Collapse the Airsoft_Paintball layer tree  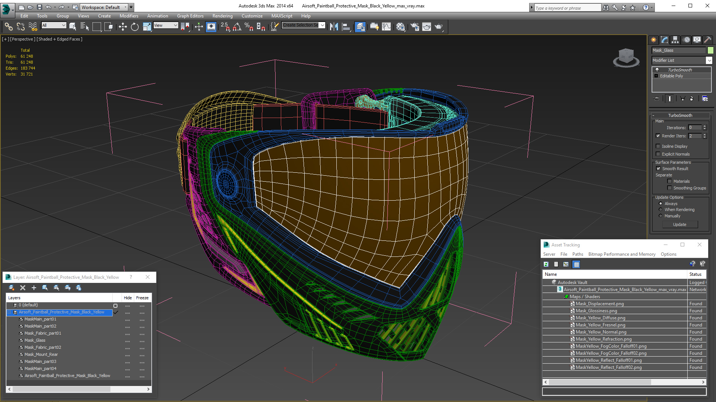click(x=9, y=312)
